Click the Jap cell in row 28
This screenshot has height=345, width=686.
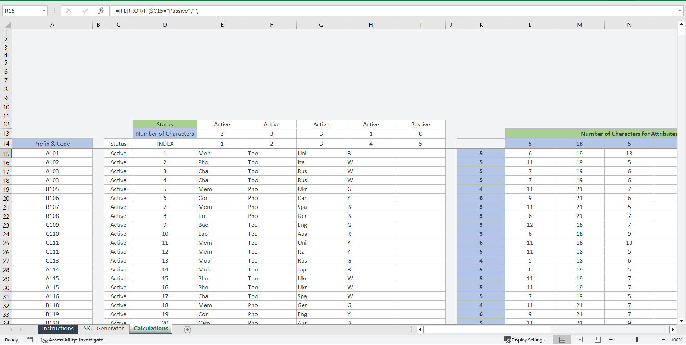[321, 269]
